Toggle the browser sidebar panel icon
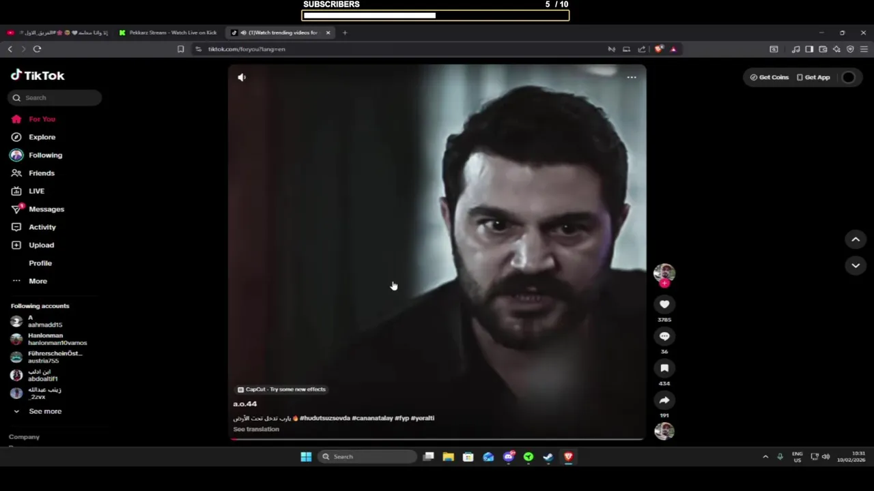 click(809, 49)
